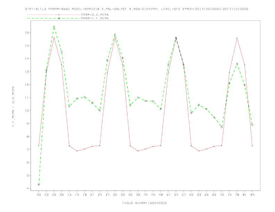
Task: Click x-axis tick label 75
Action: pos(230,195)
